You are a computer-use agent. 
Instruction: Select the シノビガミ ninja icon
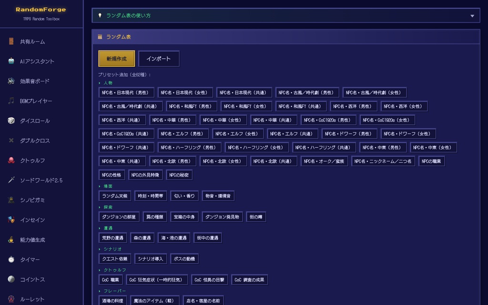10,200
